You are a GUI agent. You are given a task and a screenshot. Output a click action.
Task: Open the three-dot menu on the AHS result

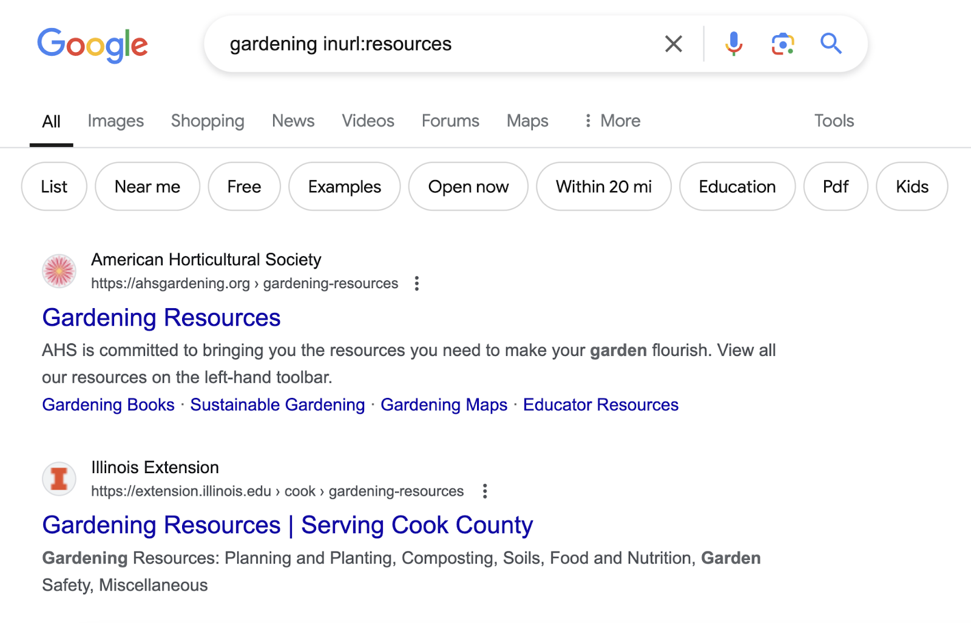point(416,283)
